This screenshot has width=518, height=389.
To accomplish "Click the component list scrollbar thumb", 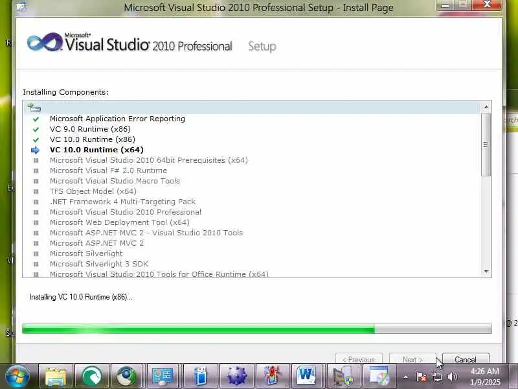I will [486, 145].
